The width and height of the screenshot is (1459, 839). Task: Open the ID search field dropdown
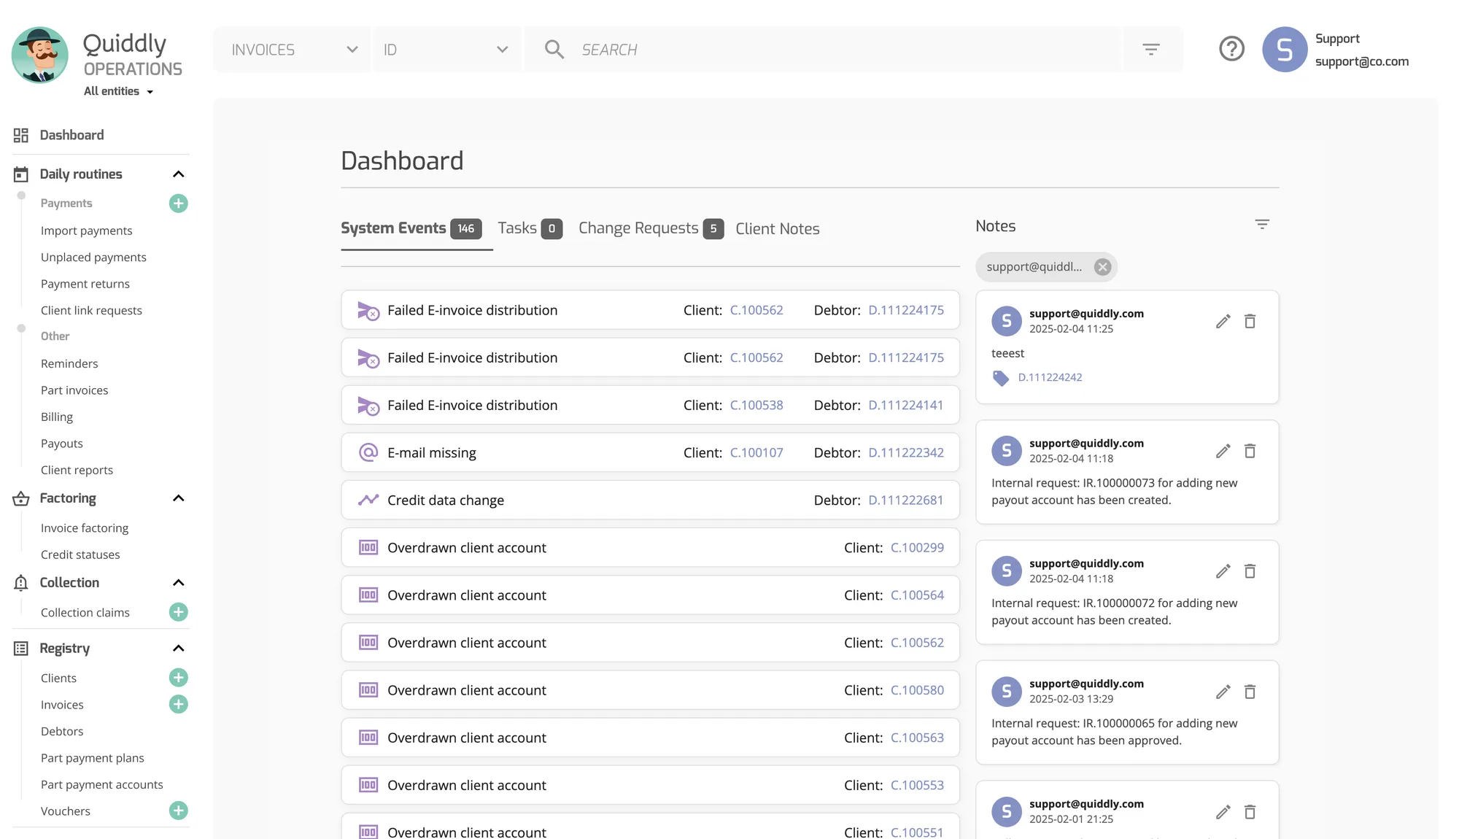[447, 50]
